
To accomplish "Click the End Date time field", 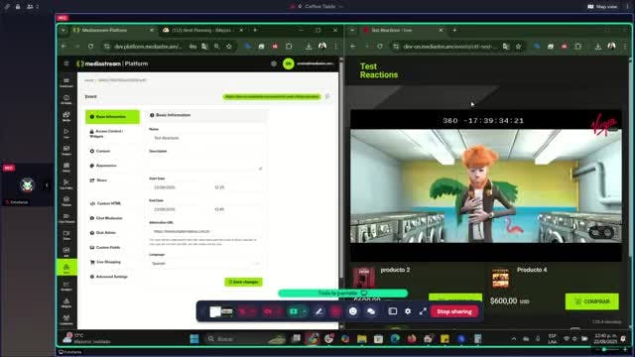I will point(237,209).
